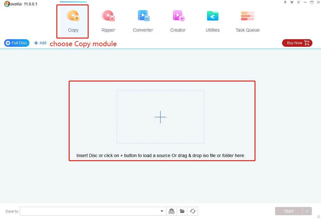Change the app skin theme
This screenshot has width=321, height=219.
(x=291, y=3)
